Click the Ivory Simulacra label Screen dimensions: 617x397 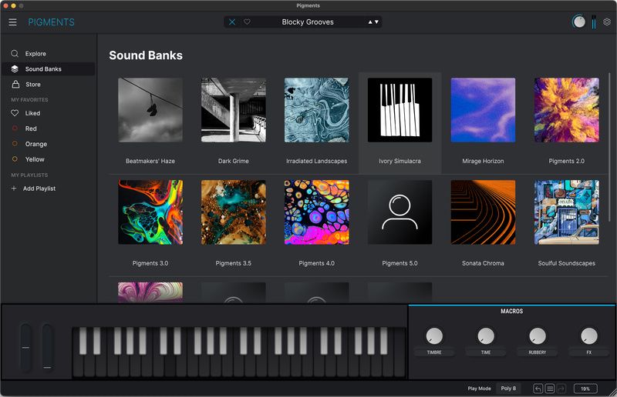pos(400,161)
